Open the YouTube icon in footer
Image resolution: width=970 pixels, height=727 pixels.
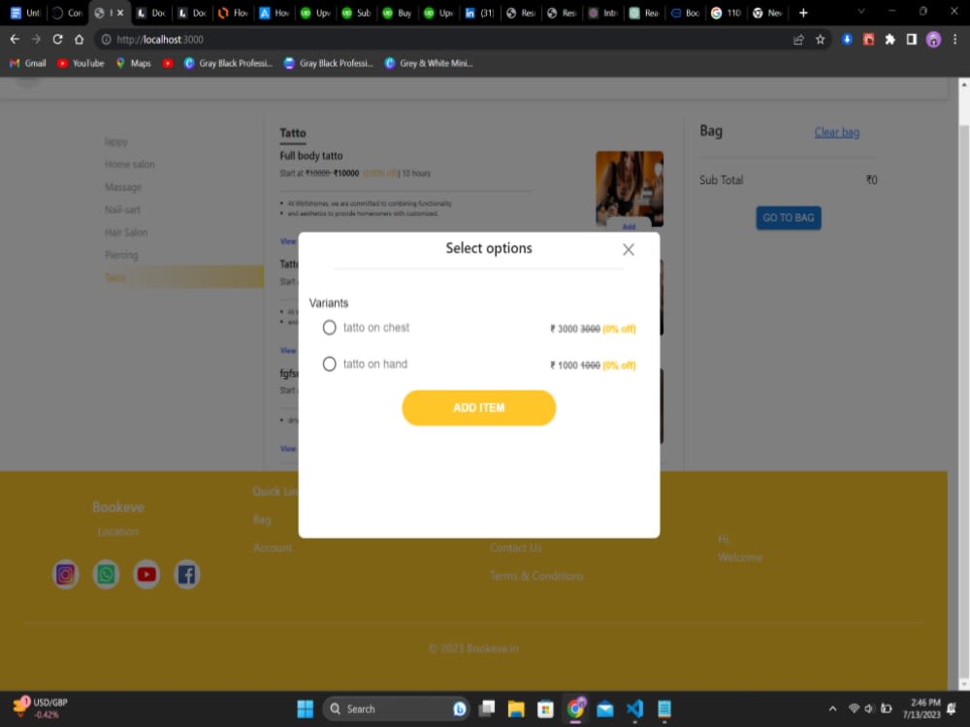coord(146,574)
